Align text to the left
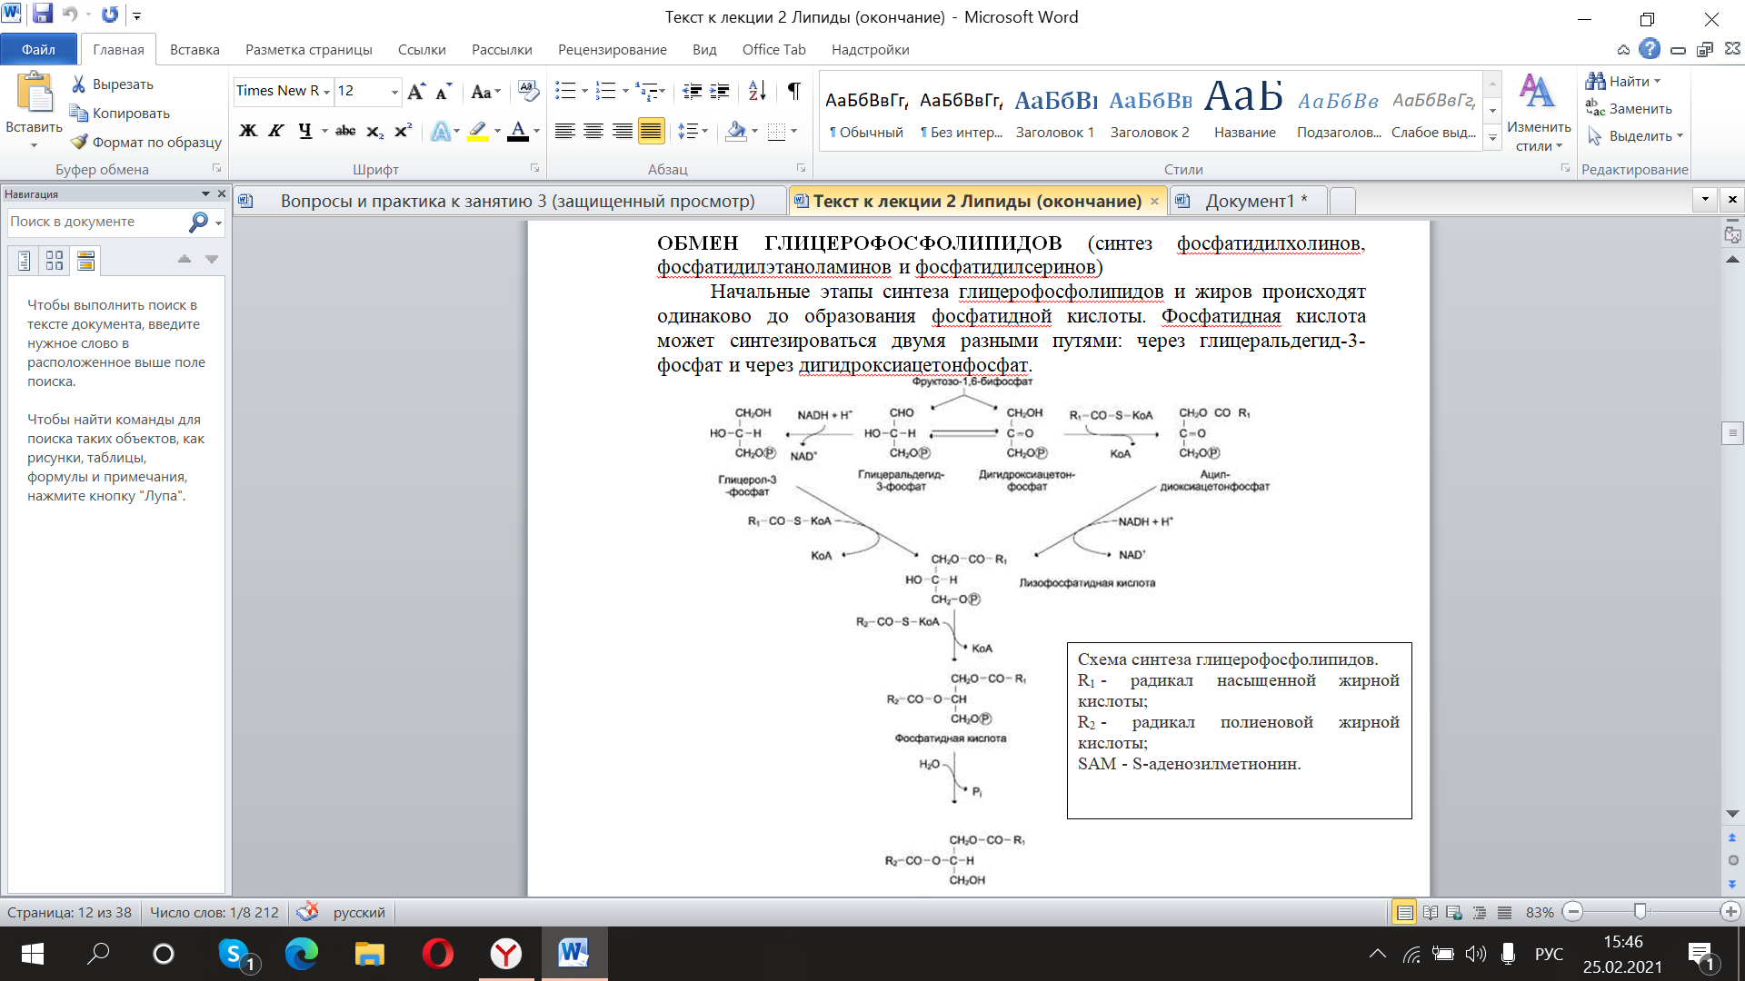Viewport: 1745px width, 981px height. (x=564, y=131)
